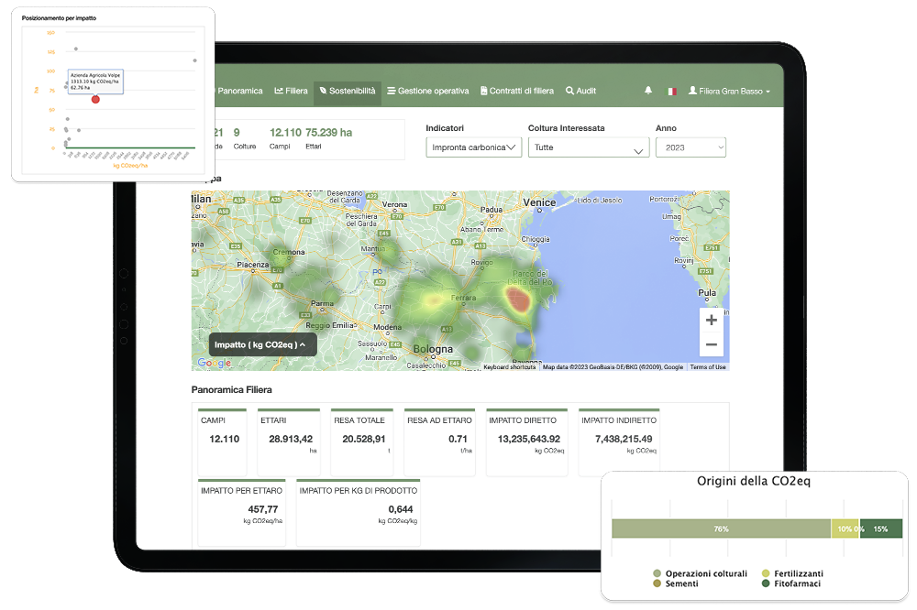Open map Keyboard shortcuts
This screenshot has width=917, height=610.
(x=509, y=367)
